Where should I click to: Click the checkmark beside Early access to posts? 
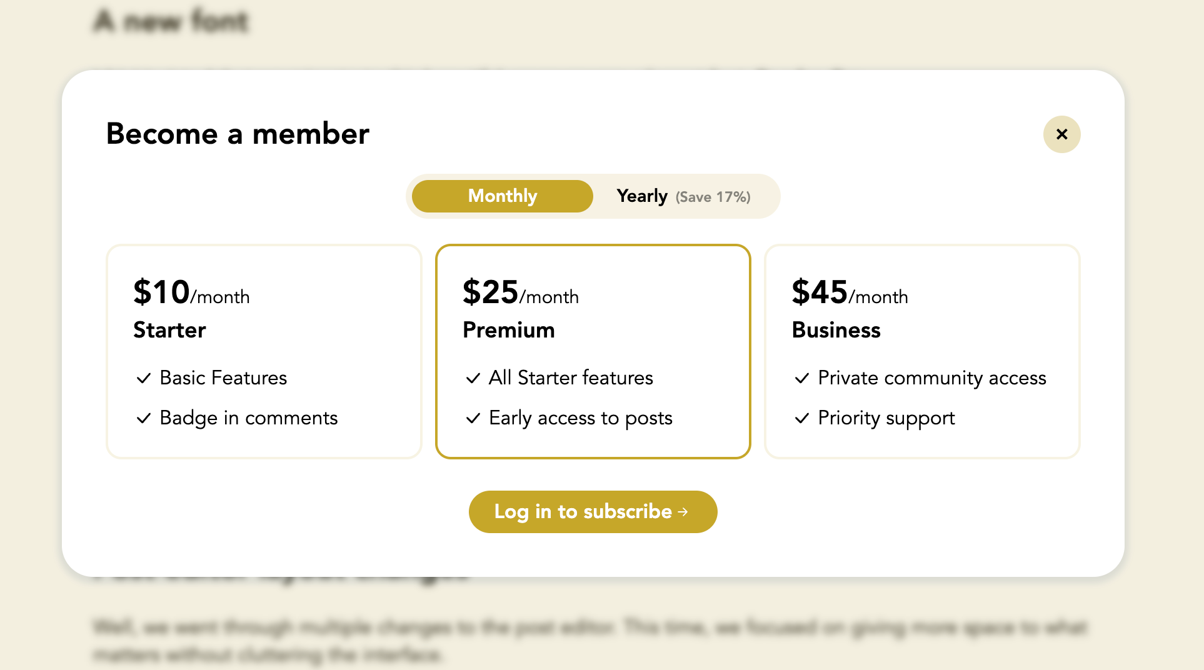[473, 418]
